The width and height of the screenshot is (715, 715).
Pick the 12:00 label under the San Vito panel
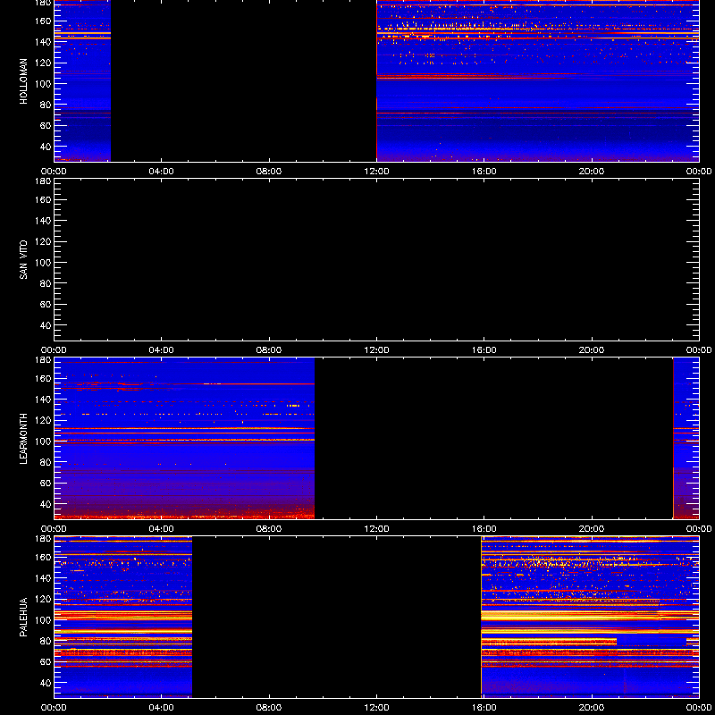pos(376,350)
